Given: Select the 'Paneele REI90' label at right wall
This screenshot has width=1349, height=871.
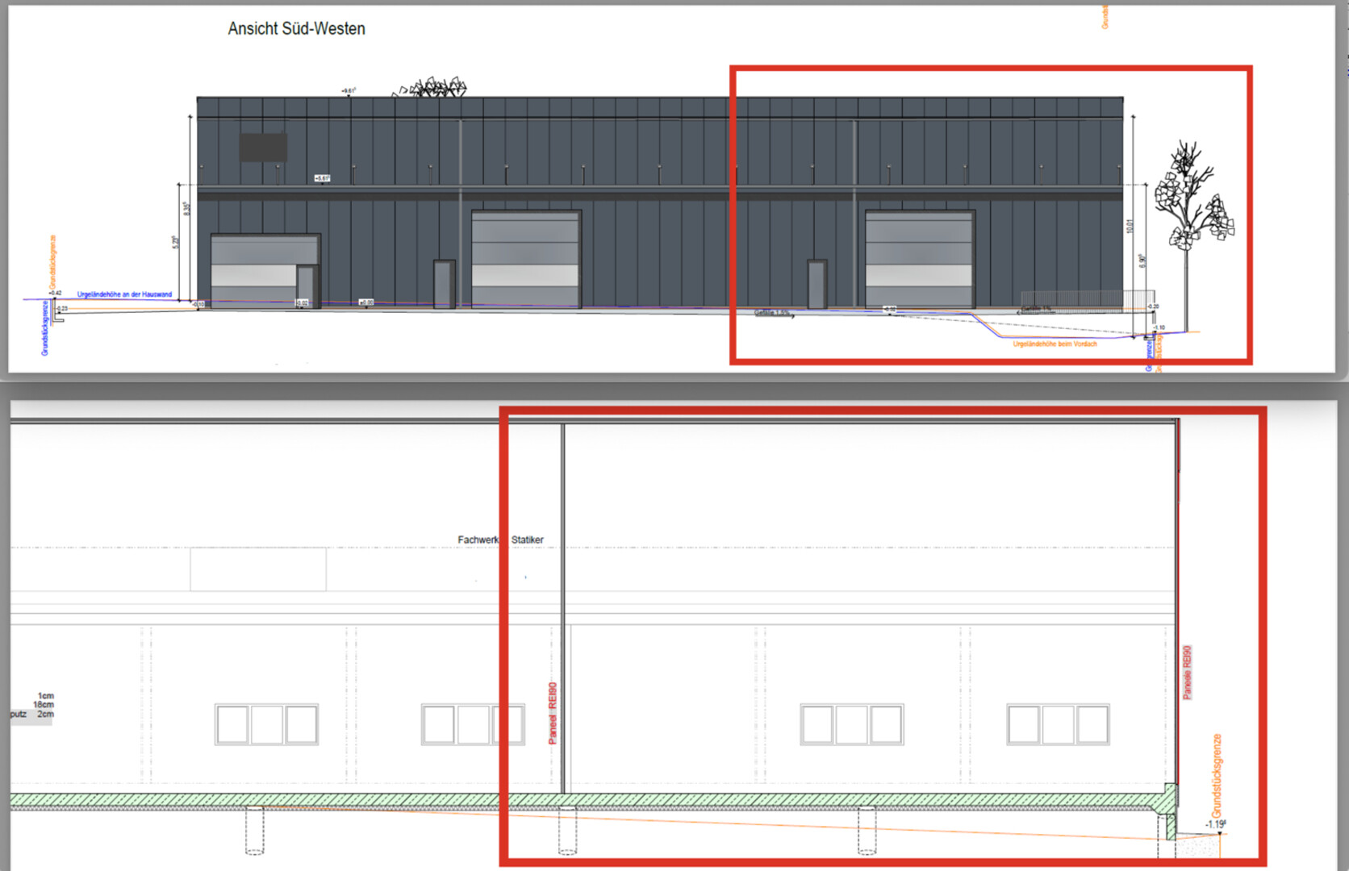Looking at the screenshot, I should 1187,672.
